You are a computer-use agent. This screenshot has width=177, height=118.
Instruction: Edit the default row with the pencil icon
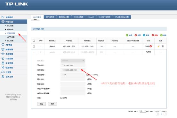pyautogui.click(x=159, y=46)
